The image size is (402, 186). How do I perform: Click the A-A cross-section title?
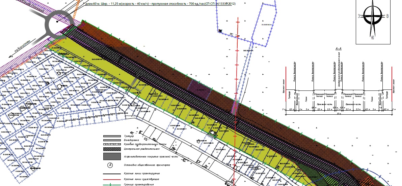339,49
